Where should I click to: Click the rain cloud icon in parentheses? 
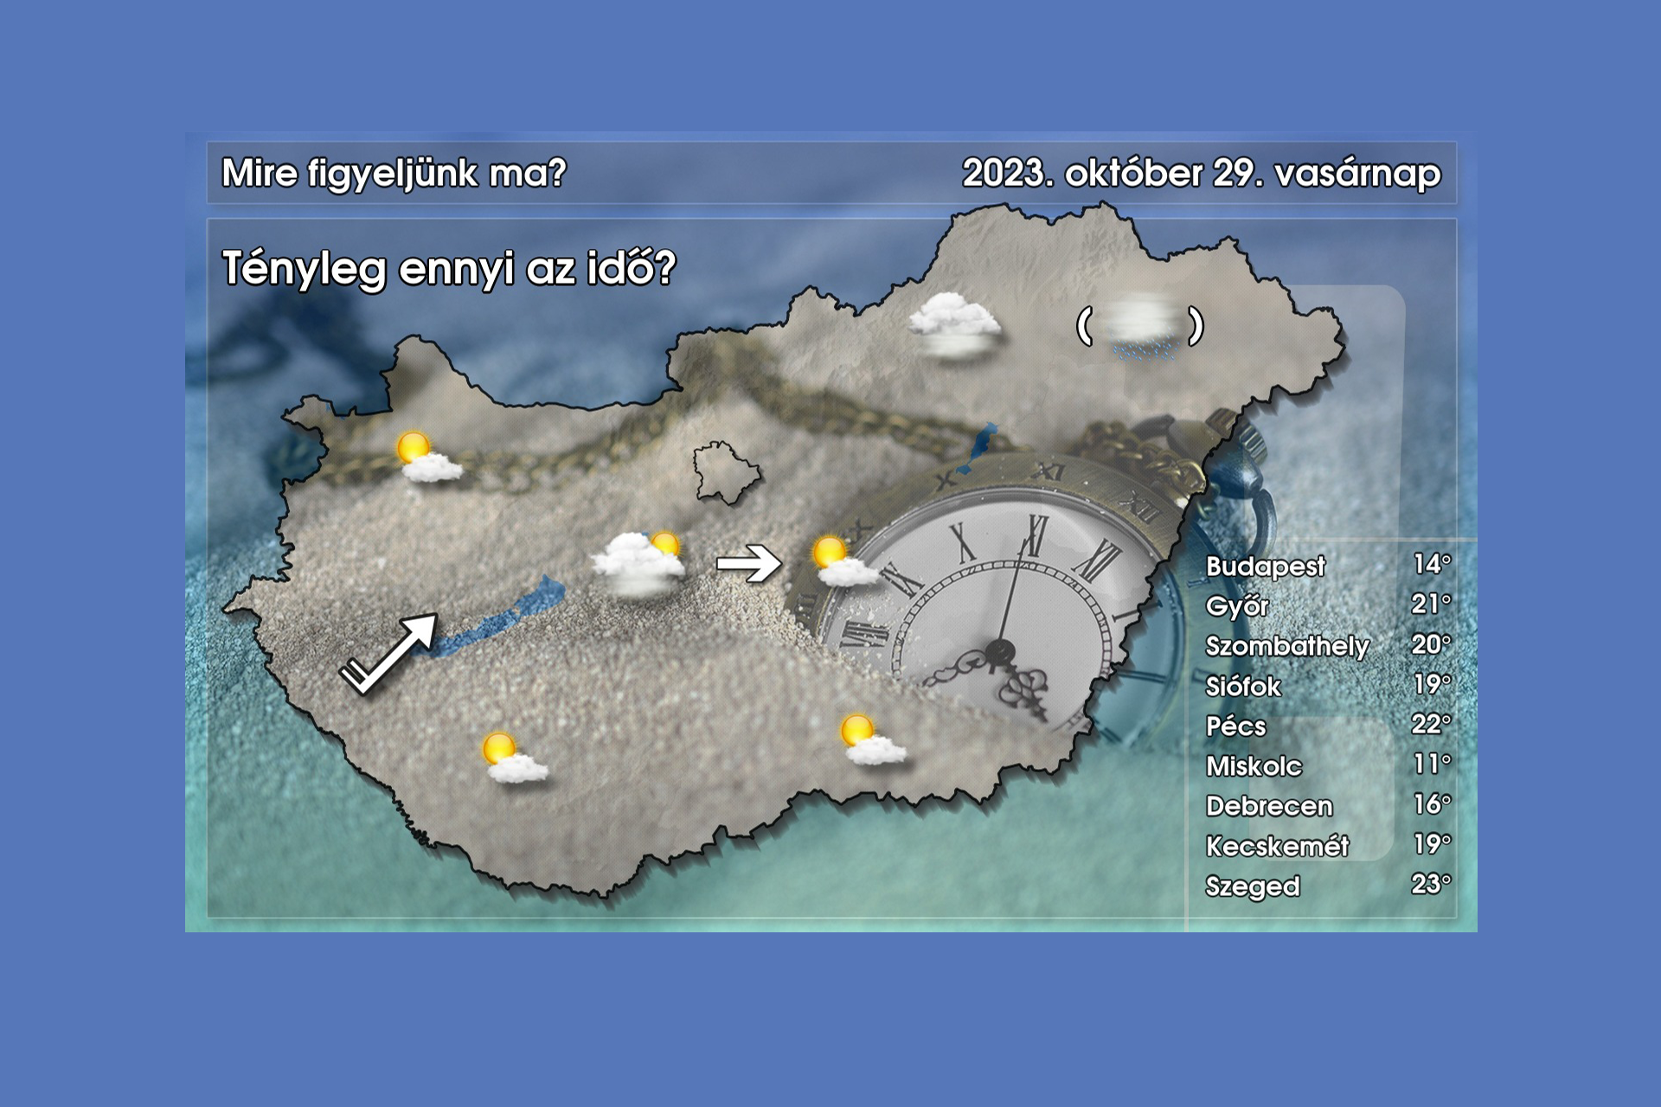1140,327
